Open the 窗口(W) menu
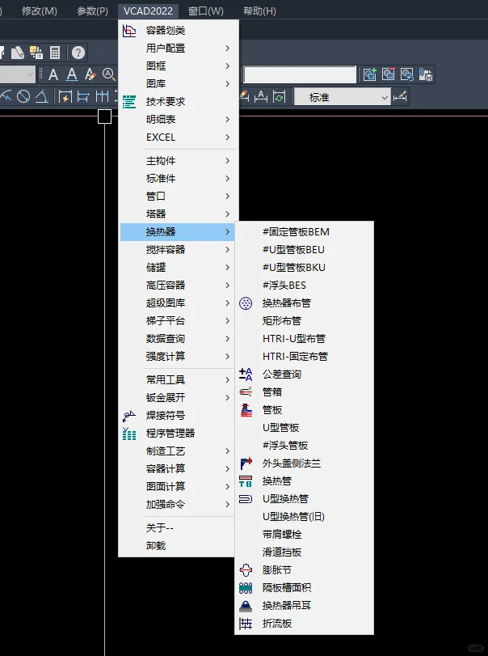This screenshot has width=488, height=656. pos(205,11)
